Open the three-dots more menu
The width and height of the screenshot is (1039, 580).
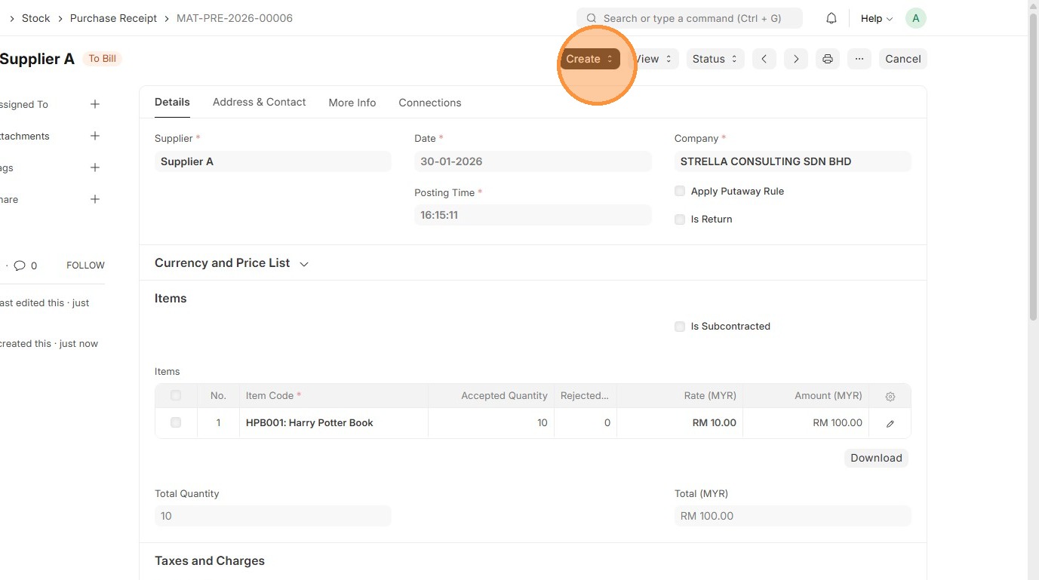859,59
